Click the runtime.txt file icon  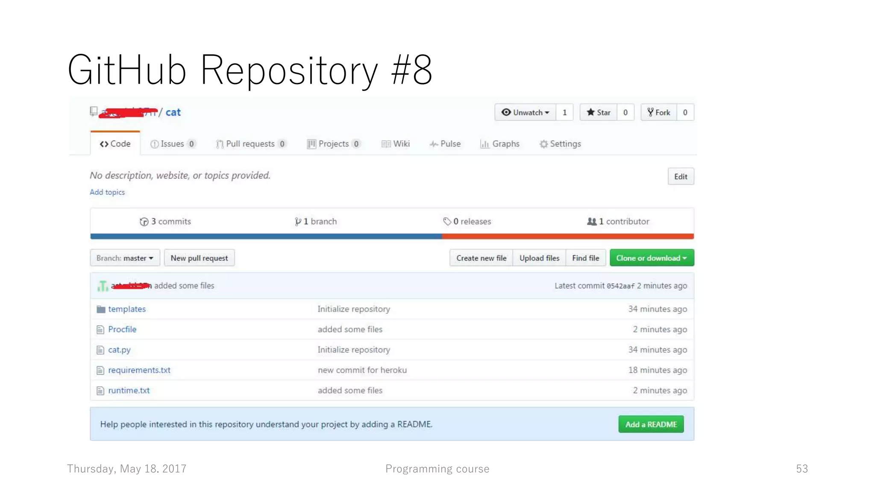pyautogui.click(x=100, y=391)
